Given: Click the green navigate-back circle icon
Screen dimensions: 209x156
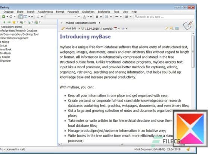Looking at the screenshot, I should point(4,17).
